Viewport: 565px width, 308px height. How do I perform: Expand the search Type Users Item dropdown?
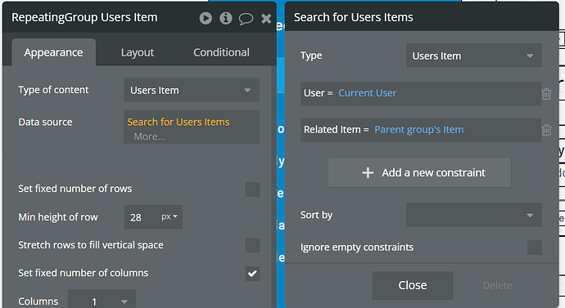[x=474, y=56]
